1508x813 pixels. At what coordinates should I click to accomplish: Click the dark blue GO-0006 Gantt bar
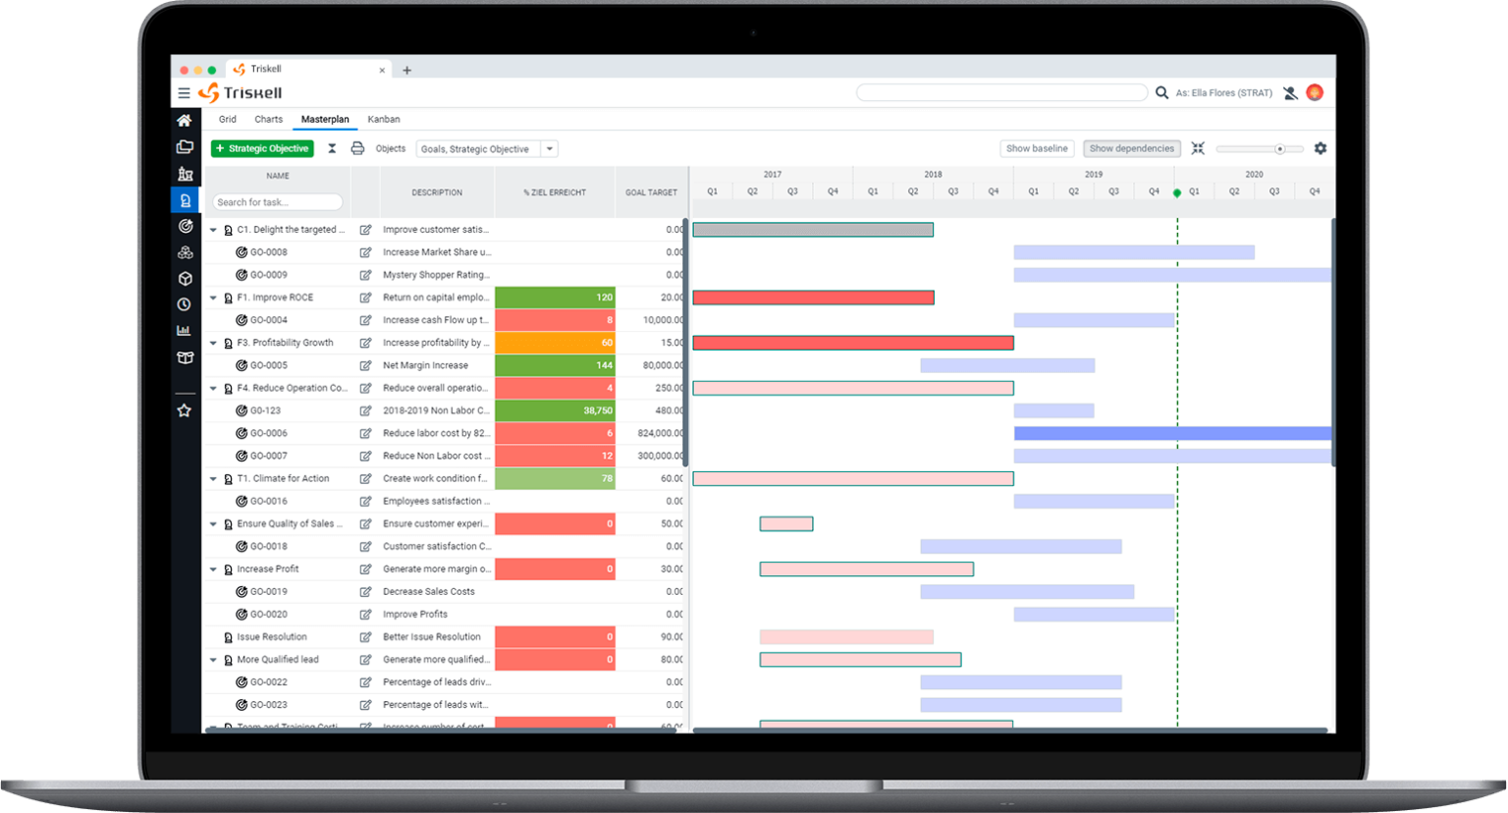pos(1172,433)
